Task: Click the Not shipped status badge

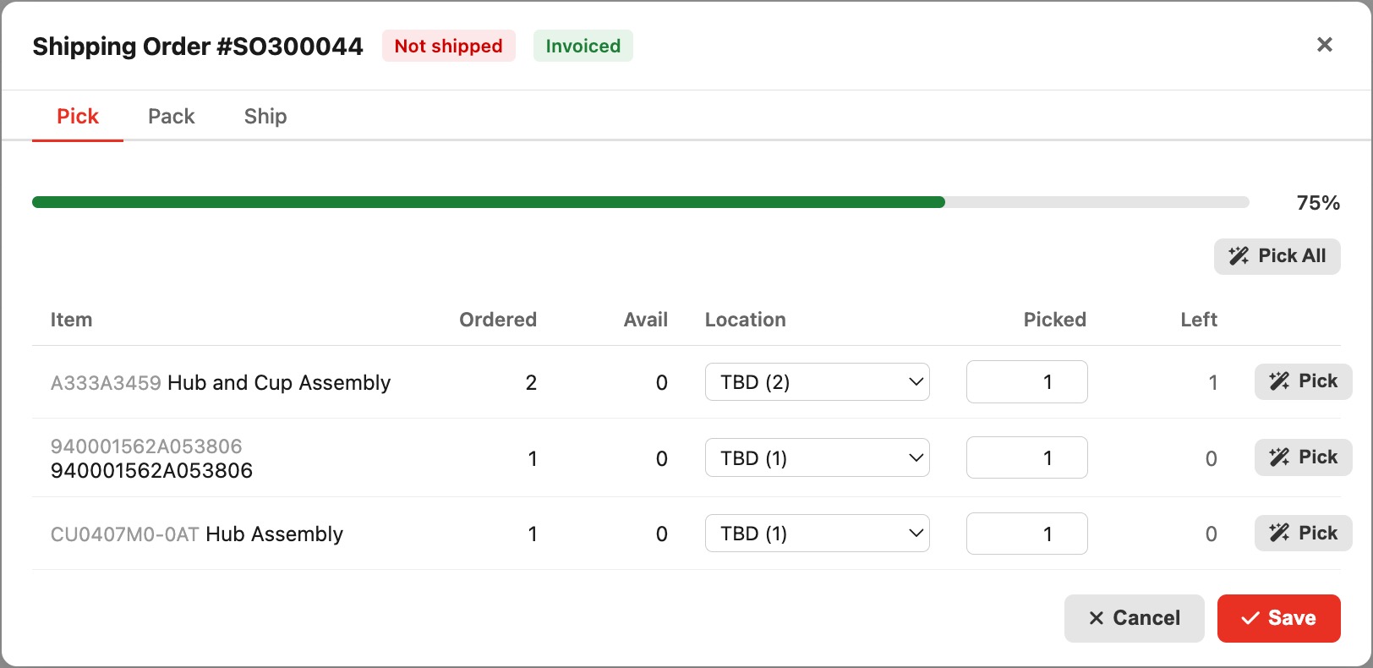Action: [x=448, y=47]
